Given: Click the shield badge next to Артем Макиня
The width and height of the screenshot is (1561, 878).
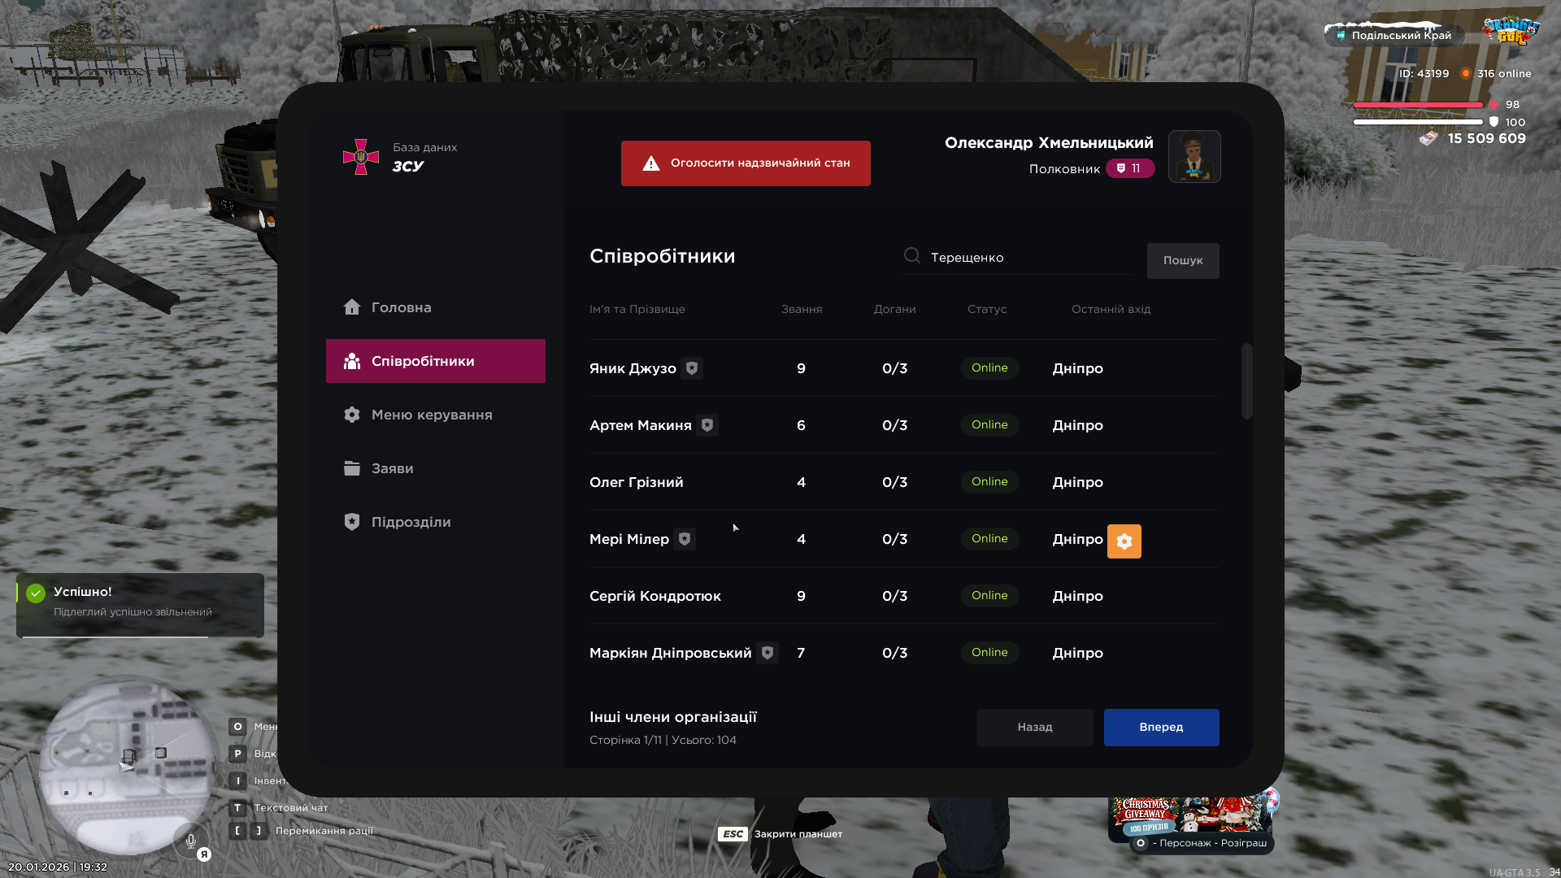Looking at the screenshot, I should tap(707, 425).
